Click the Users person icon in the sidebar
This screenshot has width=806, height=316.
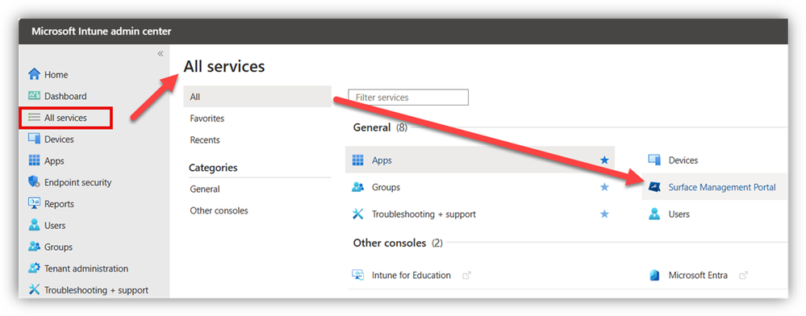[x=34, y=226]
